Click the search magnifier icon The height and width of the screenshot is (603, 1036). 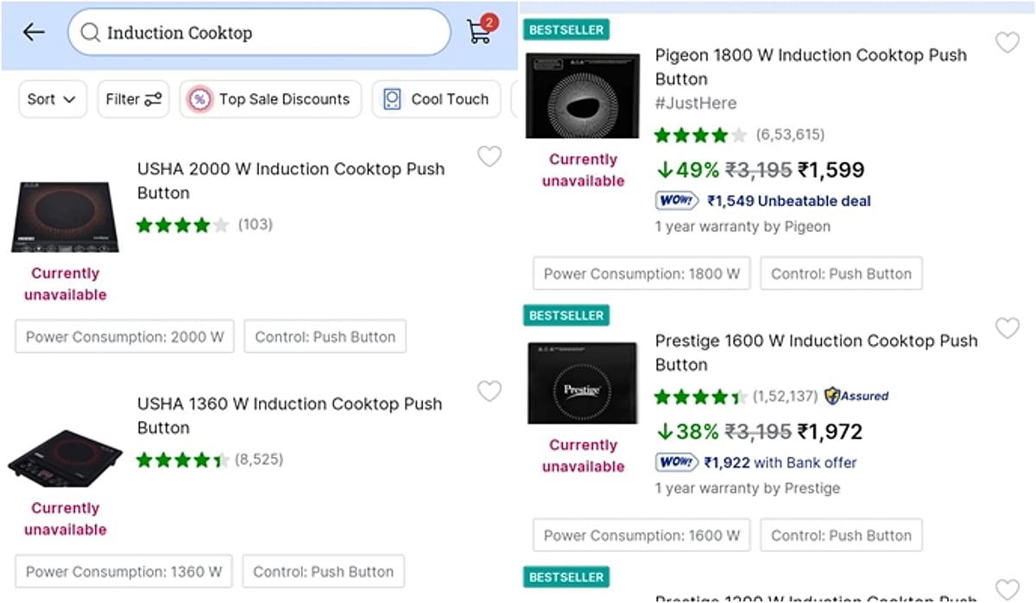click(90, 33)
